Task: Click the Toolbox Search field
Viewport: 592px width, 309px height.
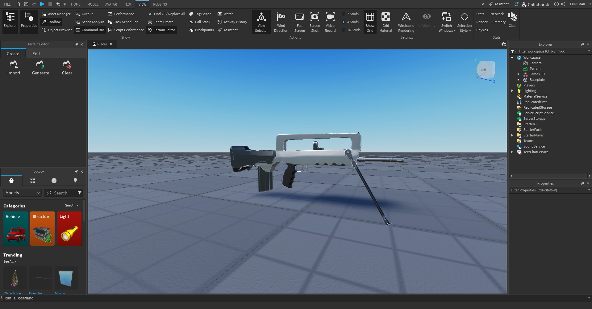Action: tap(63, 193)
